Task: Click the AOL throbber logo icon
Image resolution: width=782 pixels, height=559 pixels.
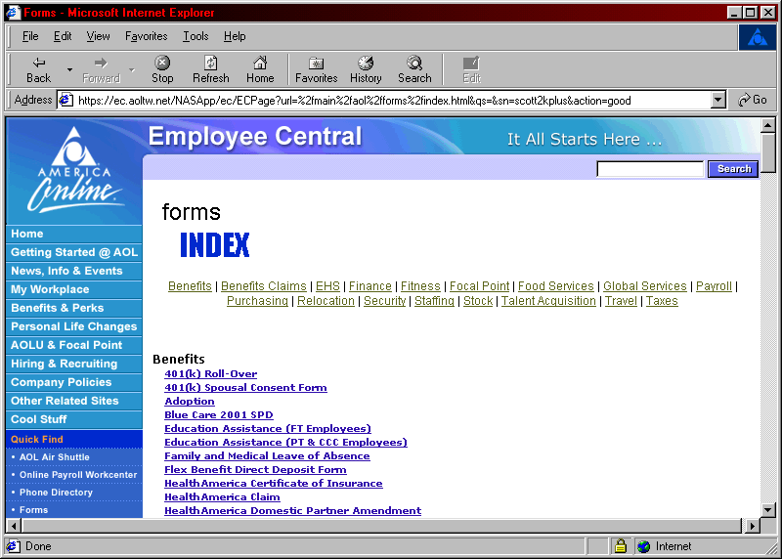Action: pos(757,37)
